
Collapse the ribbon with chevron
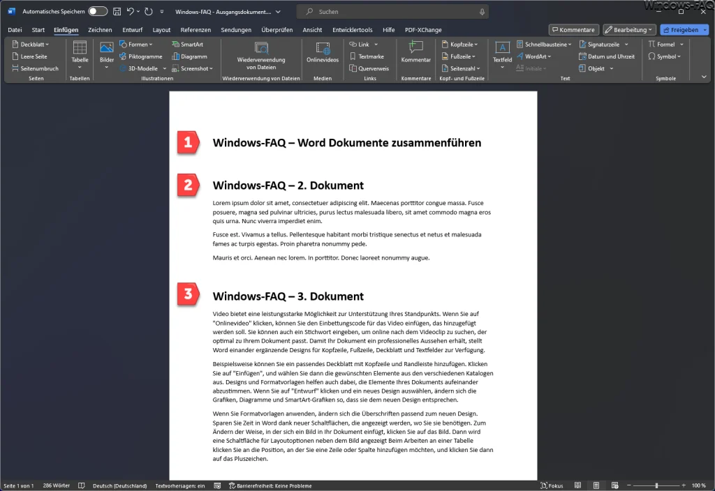pyautogui.click(x=704, y=77)
